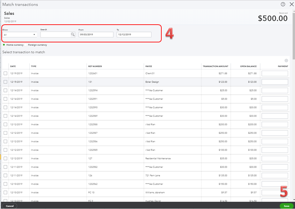Click the PAYEE column header

click(148, 66)
